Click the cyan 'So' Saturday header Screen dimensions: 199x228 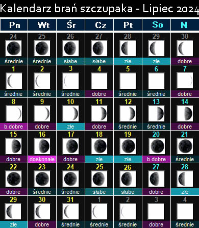point(157,25)
